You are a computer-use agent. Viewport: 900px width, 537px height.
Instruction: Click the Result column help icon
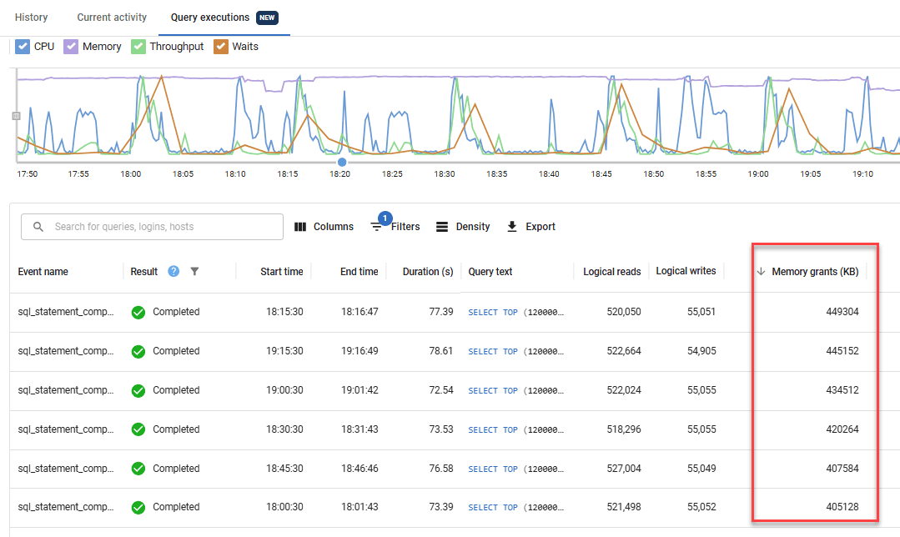pos(173,271)
